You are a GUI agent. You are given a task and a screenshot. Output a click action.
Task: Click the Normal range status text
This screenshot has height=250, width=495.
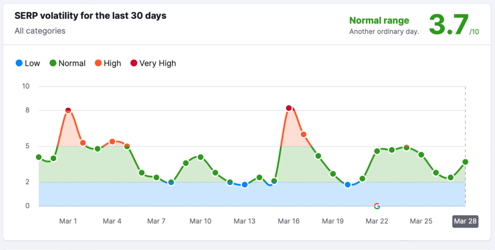tap(379, 20)
